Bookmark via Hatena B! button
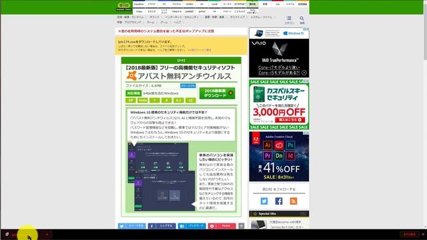 tap(192, 226)
